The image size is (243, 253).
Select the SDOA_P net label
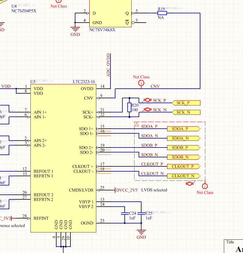[x=149, y=126]
